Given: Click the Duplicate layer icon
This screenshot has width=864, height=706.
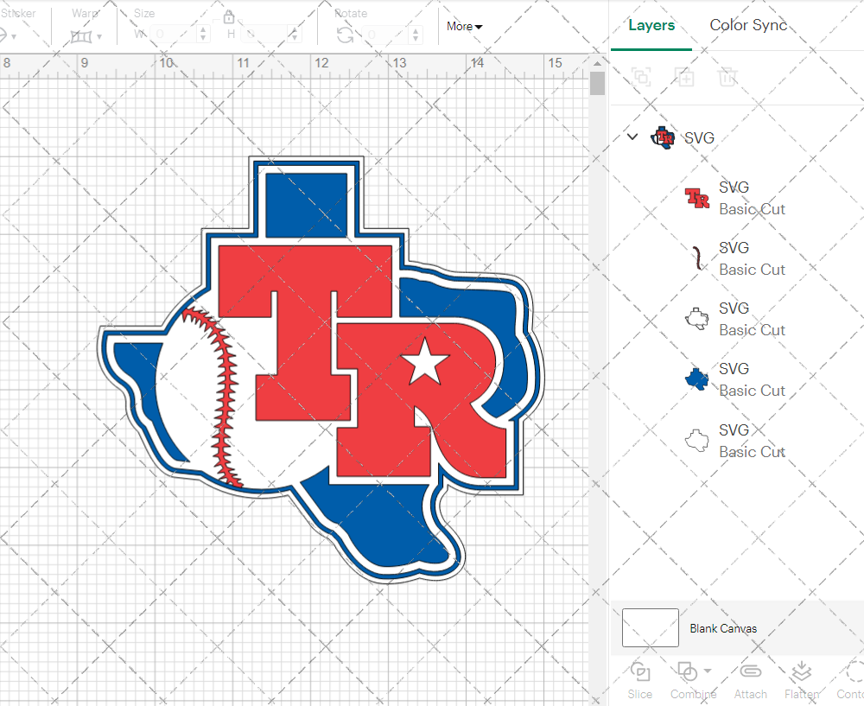Looking at the screenshot, I should (684, 77).
